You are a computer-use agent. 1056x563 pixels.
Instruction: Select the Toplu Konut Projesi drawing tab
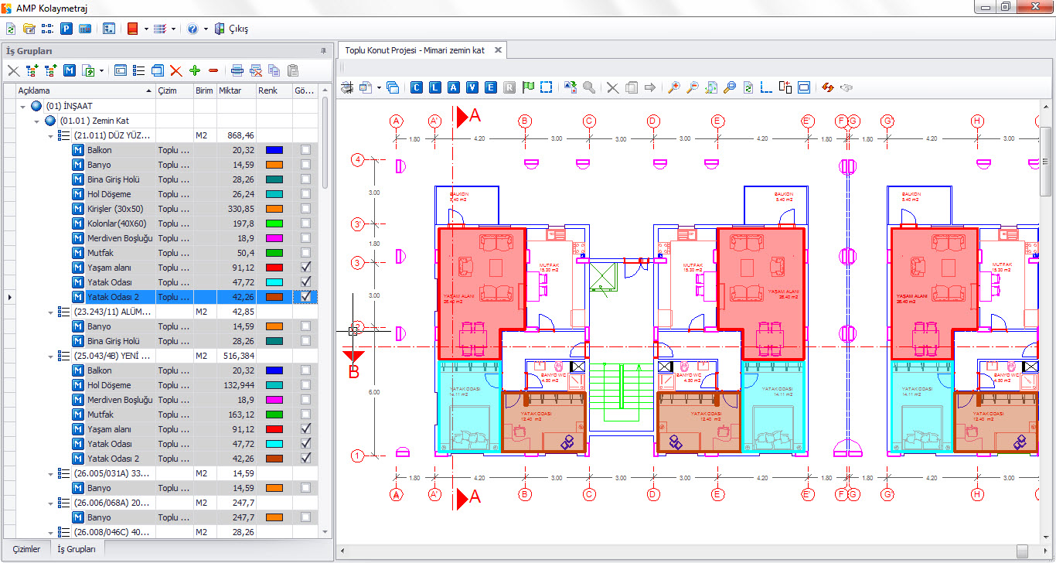[415, 50]
